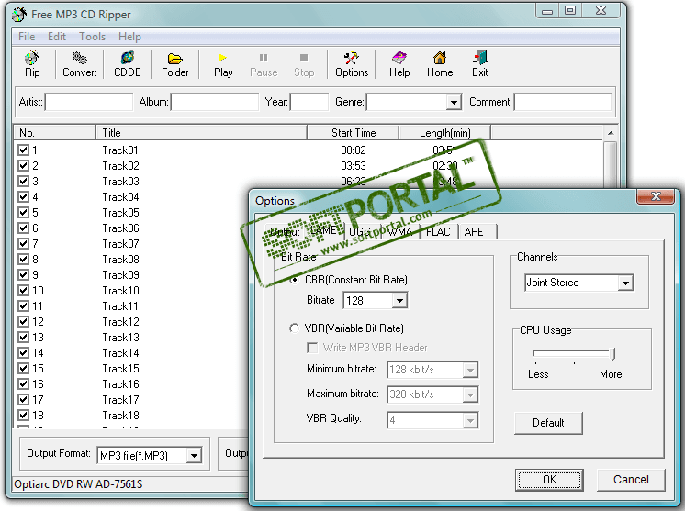Click start time 03:53 of Track02

(x=354, y=166)
